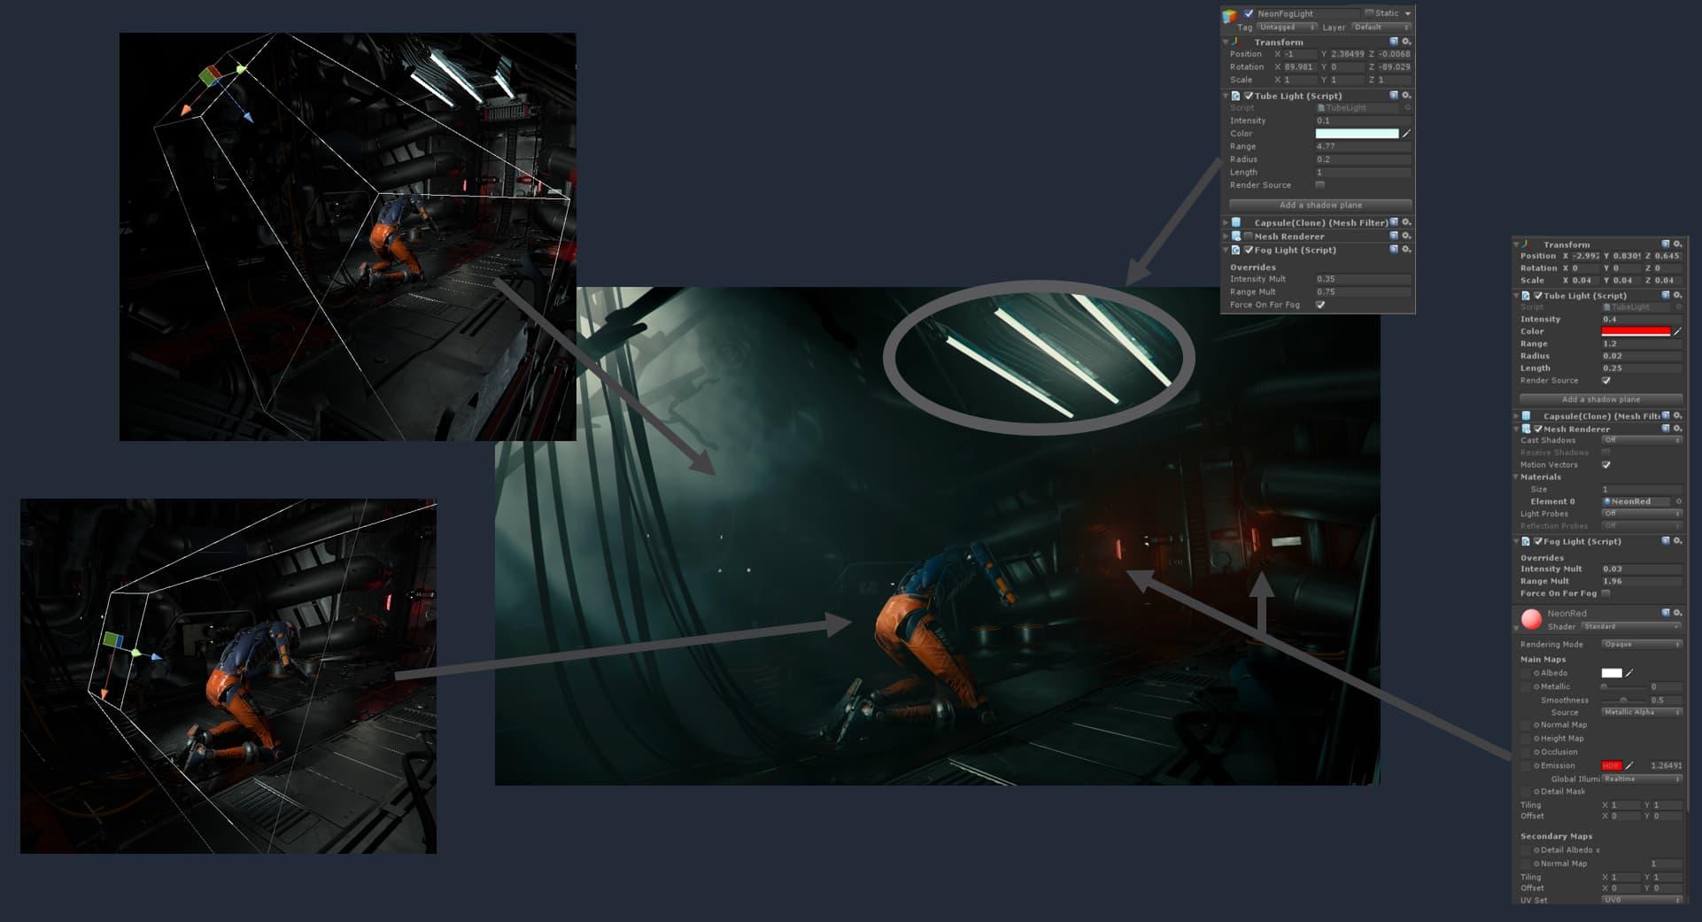Open the white Albedo color swatch
The width and height of the screenshot is (1702, 922).
tap(1612, 673)
